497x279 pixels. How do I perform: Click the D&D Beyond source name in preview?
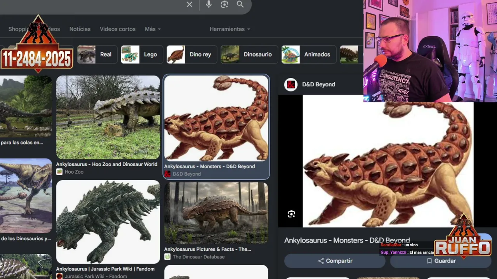tap(318, 84)
